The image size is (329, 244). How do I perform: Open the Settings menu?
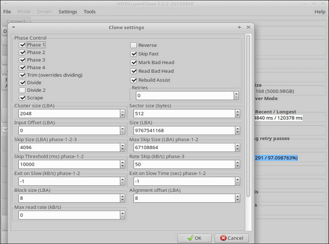[68, 12]
